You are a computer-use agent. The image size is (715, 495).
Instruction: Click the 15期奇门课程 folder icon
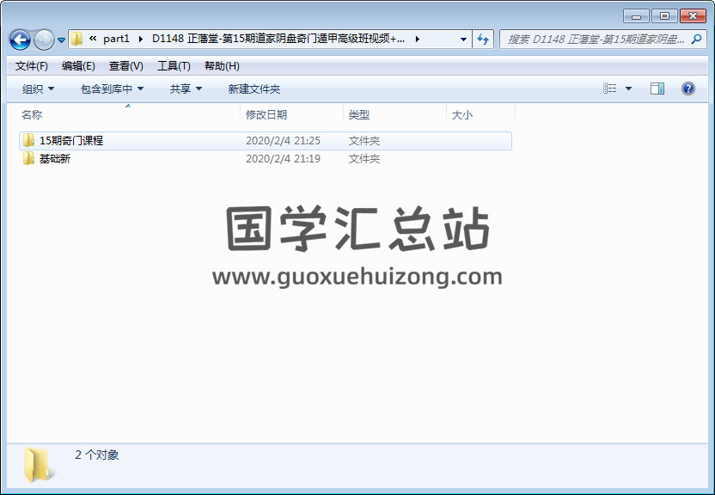point(28,140)
